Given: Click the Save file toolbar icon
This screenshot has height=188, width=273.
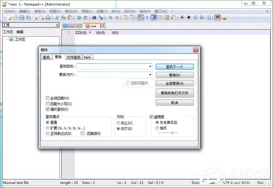Looking at the screenshot, I should click(x=22, y=18).
